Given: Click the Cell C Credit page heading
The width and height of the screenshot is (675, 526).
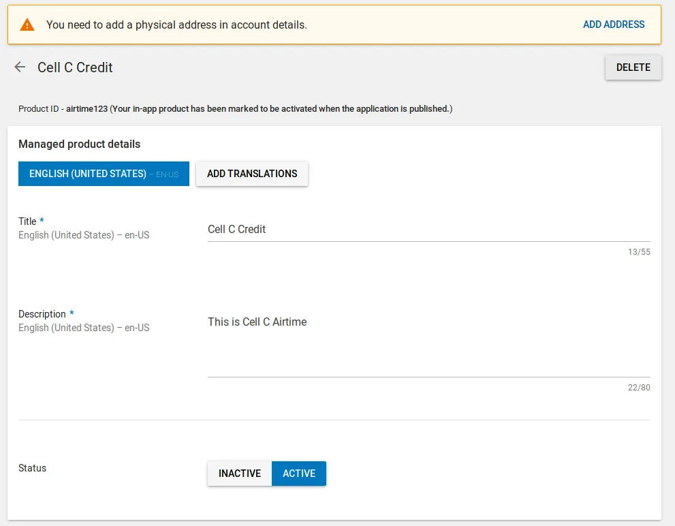Looking at the screenshot, I should point(75,67).
